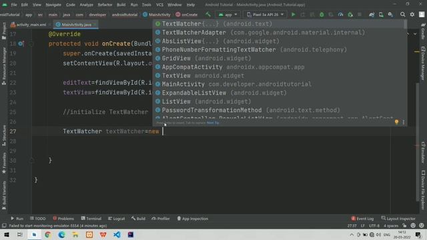Open the Logcat tool window
The height and width of the screenshot is (240, 427).
(117, 219)
